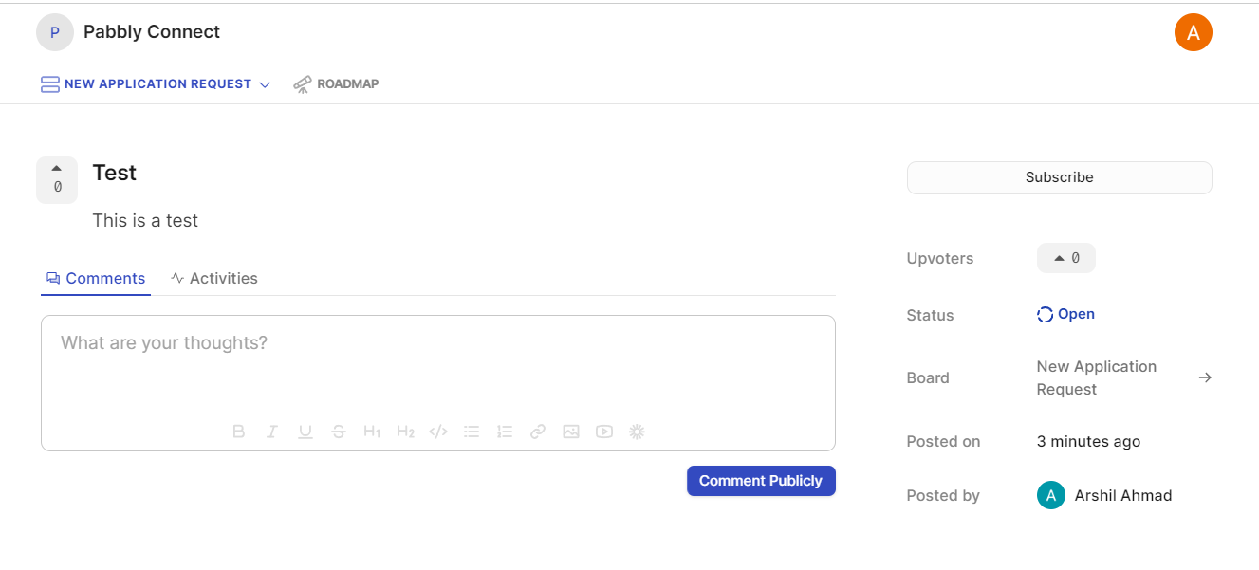Viewport: 1259px width, 570px height.
Task: Toggle italic formatting in comment editor
Action: 272,432
